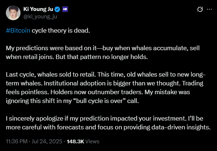The image size is (217, 151).
Task: Open Ki Young Ju's profile avatar photo
Action: click(x=13, y=13)
